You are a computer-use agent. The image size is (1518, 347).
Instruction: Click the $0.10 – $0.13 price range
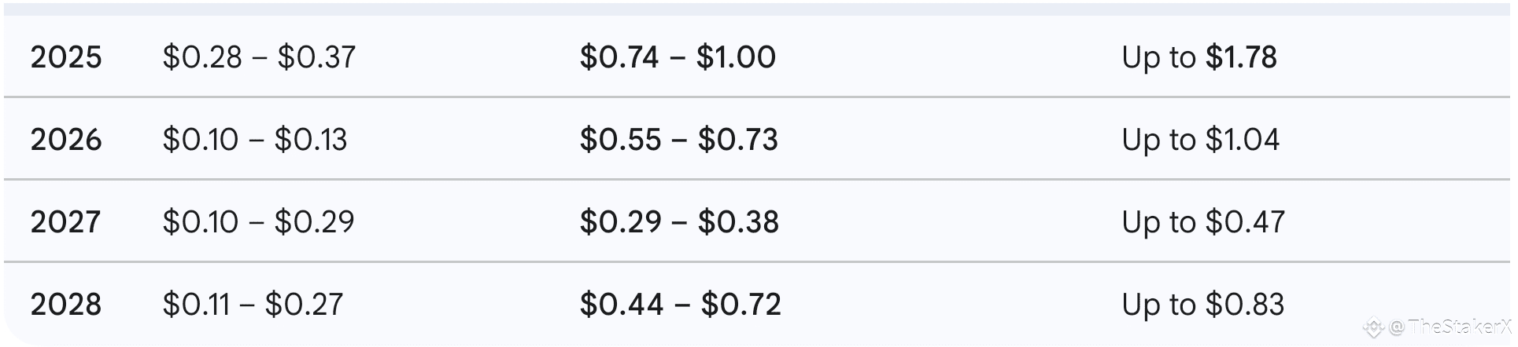(254, 140)
